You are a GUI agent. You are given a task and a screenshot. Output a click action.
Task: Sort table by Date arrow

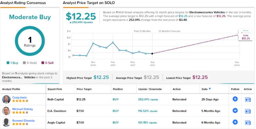pyautogui.click(x=210, y=89)
